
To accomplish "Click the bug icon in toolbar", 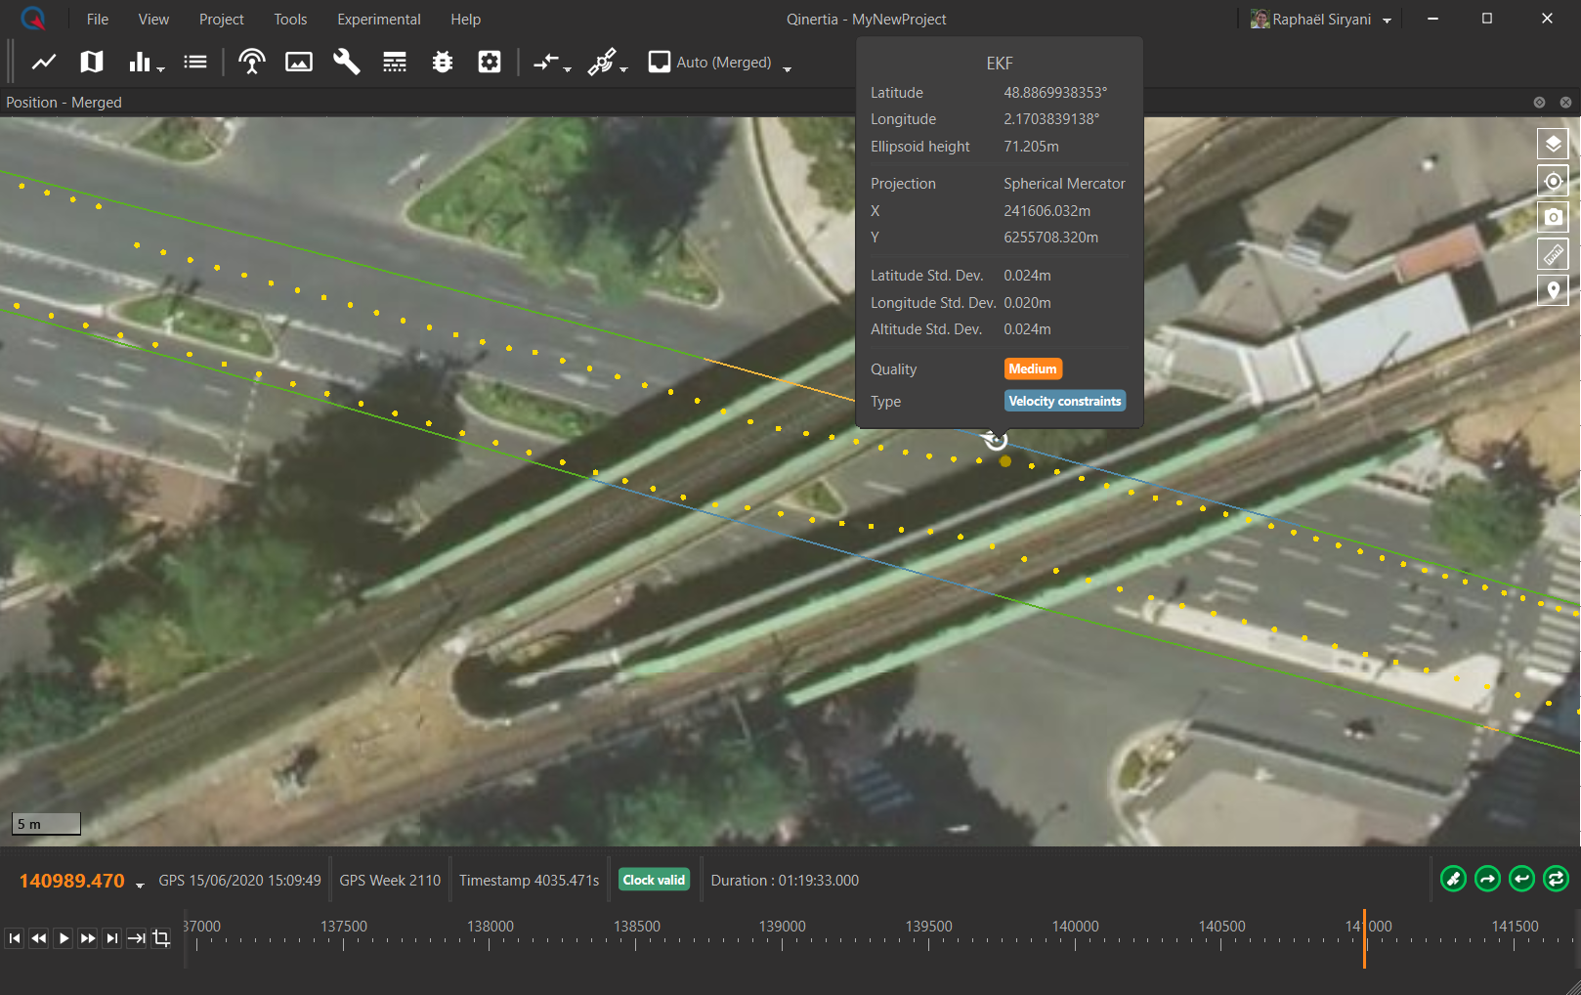I will click(x=443, y=63).
